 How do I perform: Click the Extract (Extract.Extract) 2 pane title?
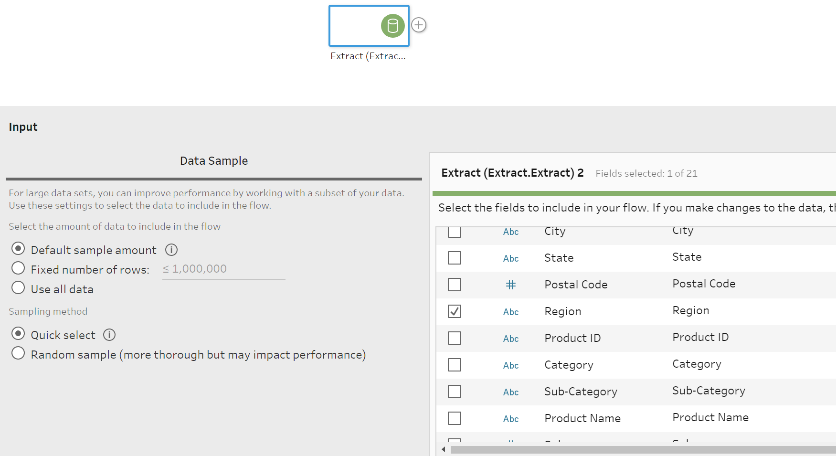[x=512, y=172]
